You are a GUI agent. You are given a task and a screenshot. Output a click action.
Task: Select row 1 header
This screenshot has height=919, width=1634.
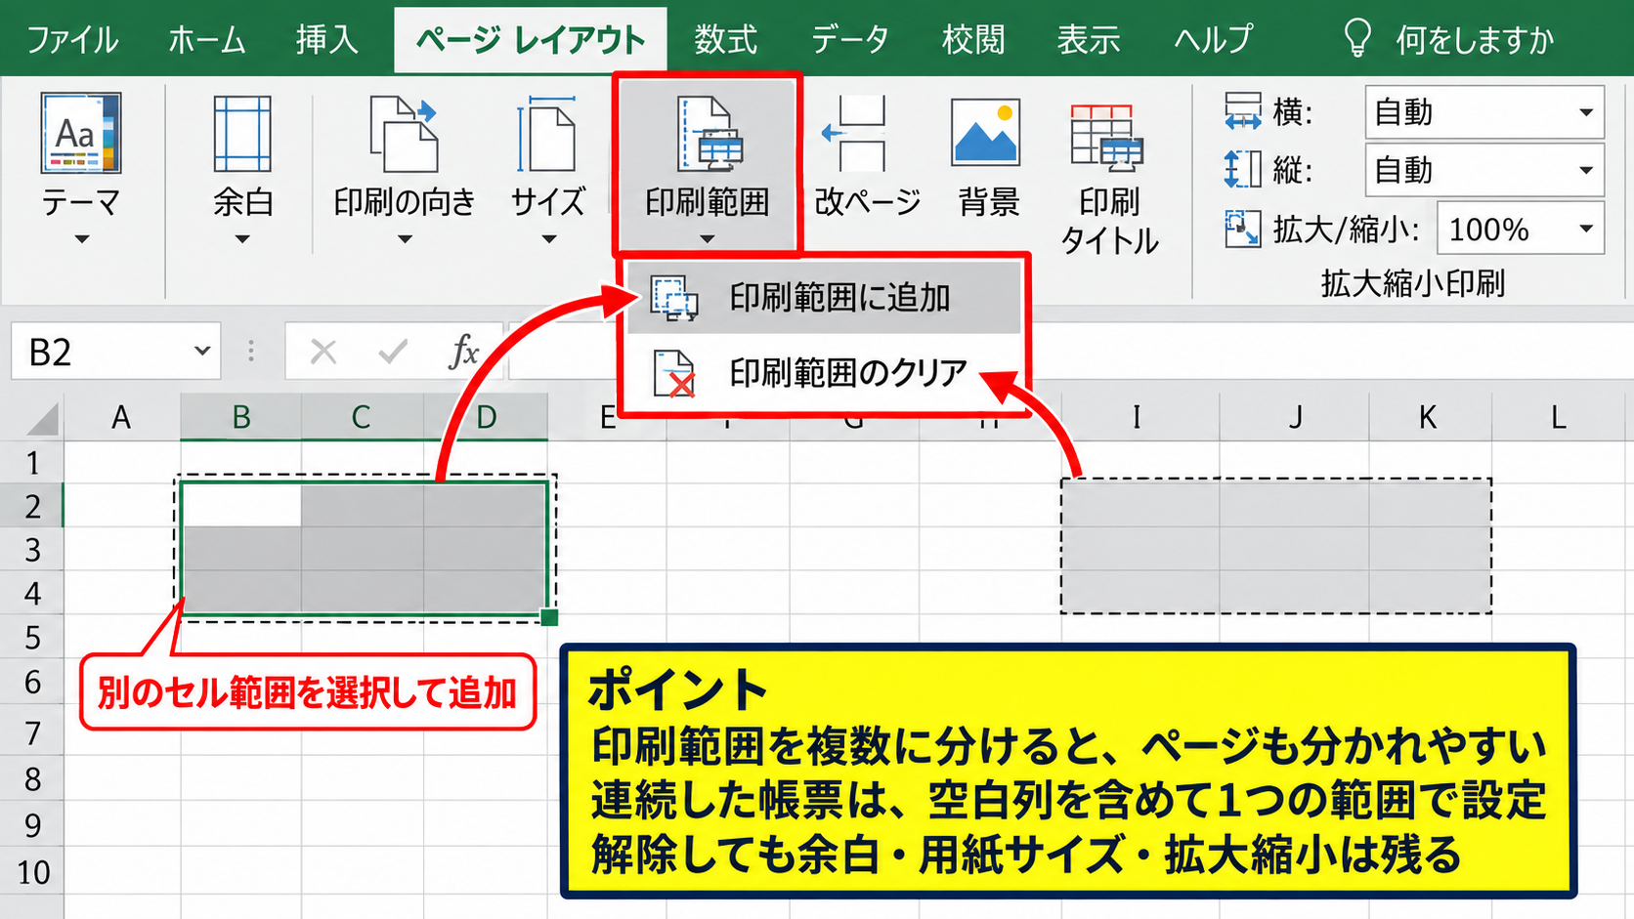coord(32,462)
